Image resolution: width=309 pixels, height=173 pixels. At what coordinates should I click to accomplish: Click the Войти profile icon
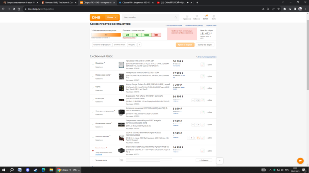[214, 16]
